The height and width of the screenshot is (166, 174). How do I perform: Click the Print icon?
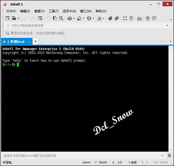click(70, 18)
